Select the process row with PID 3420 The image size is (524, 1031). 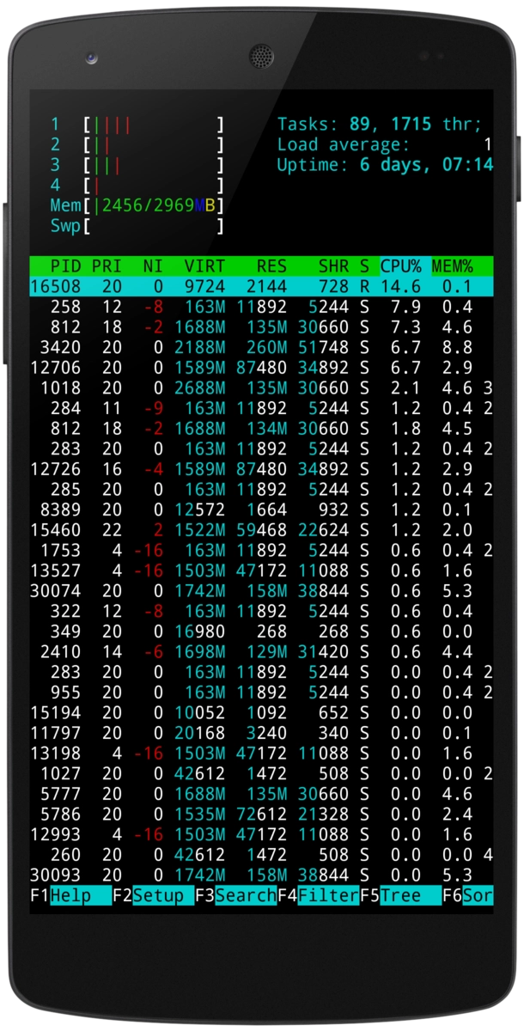pos(258,347)
